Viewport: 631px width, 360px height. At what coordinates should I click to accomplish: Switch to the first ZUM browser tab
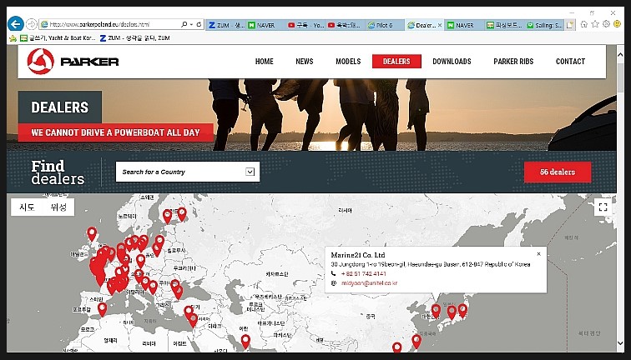coord(225,25)
